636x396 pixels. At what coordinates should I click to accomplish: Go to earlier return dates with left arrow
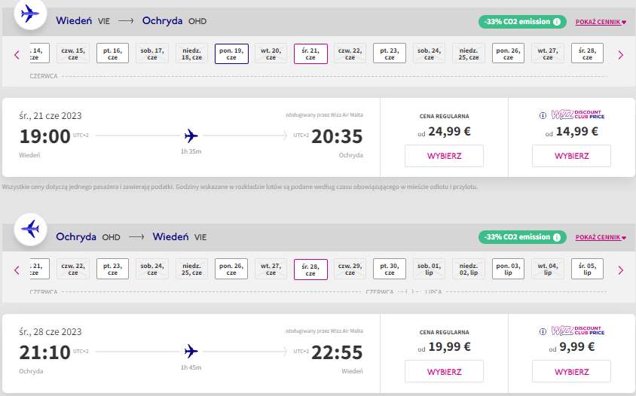click(17, 270)
